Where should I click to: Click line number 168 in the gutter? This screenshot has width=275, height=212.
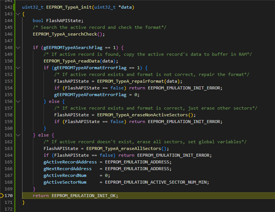8,182
